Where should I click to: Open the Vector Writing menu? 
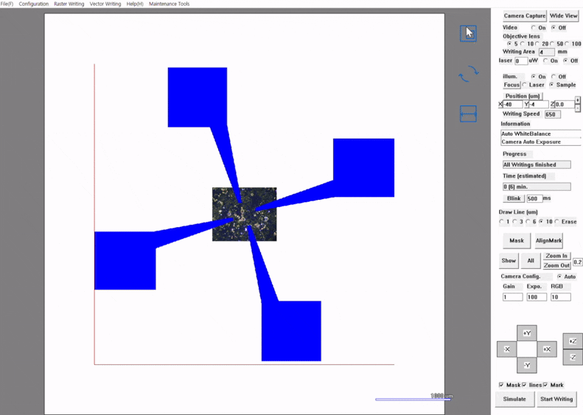(105, 4)
